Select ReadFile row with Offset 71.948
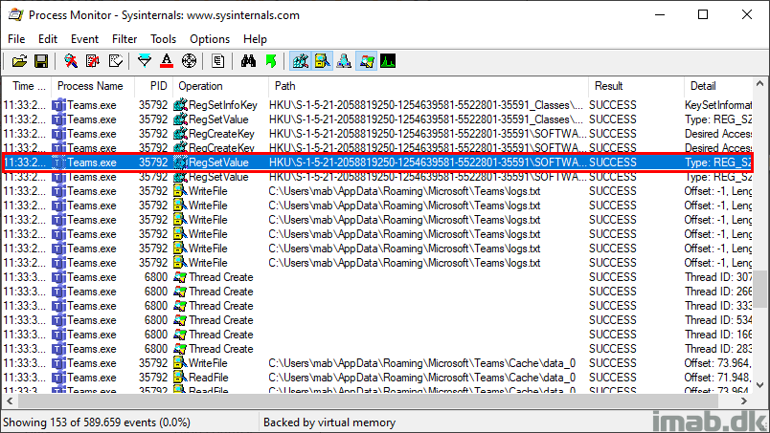This screenshot has height=433, width=770. click(377, 378)
